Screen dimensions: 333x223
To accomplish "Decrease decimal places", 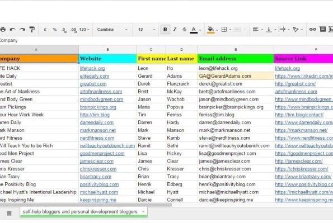I will 64,30.
